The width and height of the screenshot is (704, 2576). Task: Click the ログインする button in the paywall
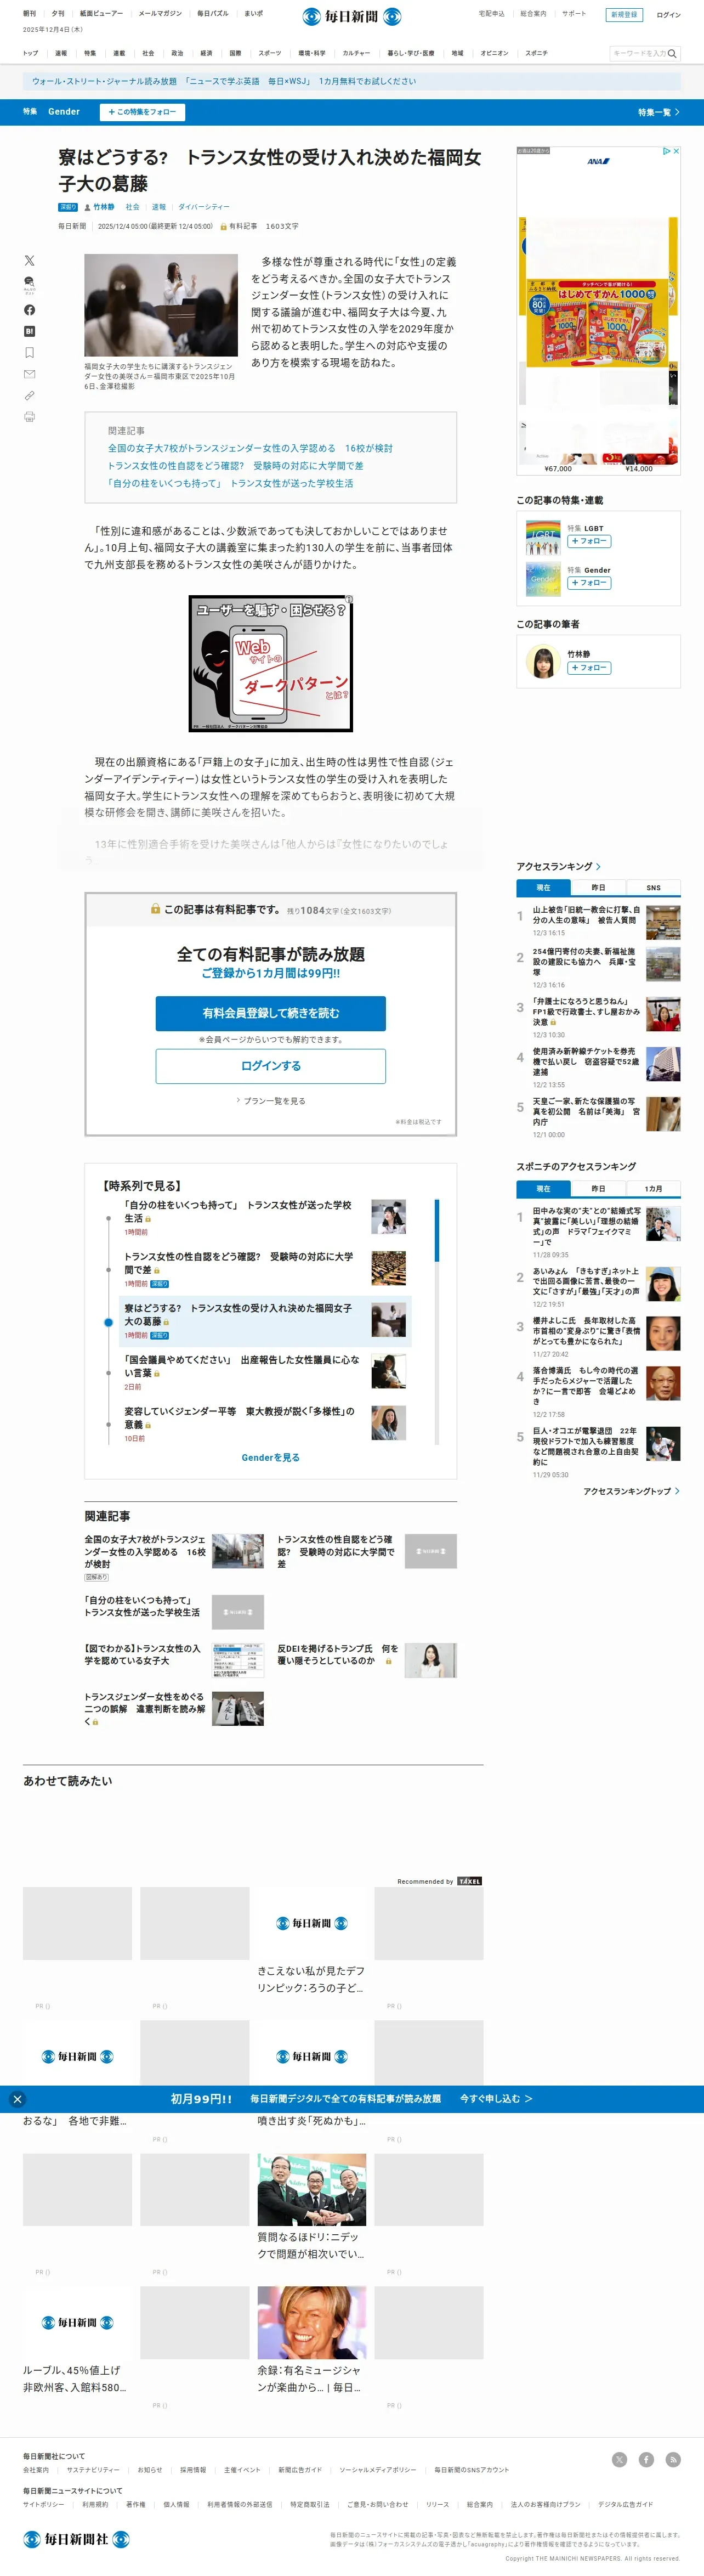(x=270, y=1066)
